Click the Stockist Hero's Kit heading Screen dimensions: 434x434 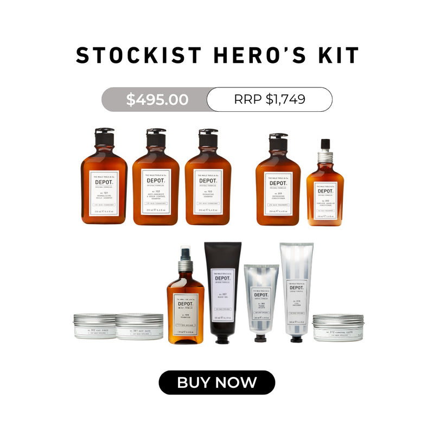coord(217,55)
